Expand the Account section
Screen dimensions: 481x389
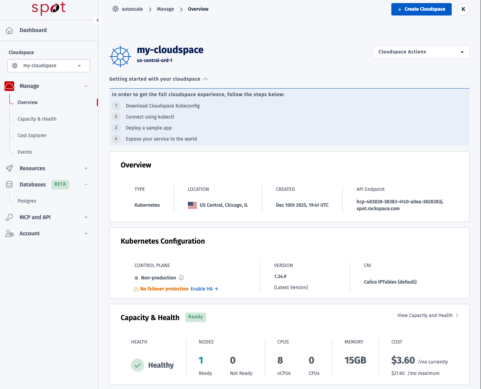[x=86, y=233]
